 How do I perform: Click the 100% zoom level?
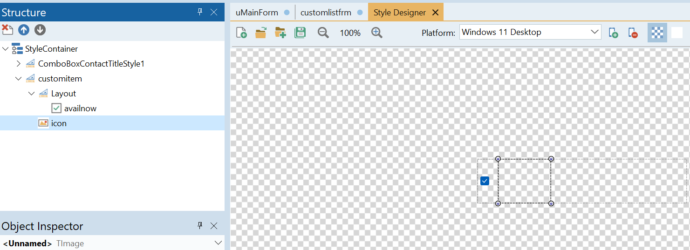(x=350, y=33)
